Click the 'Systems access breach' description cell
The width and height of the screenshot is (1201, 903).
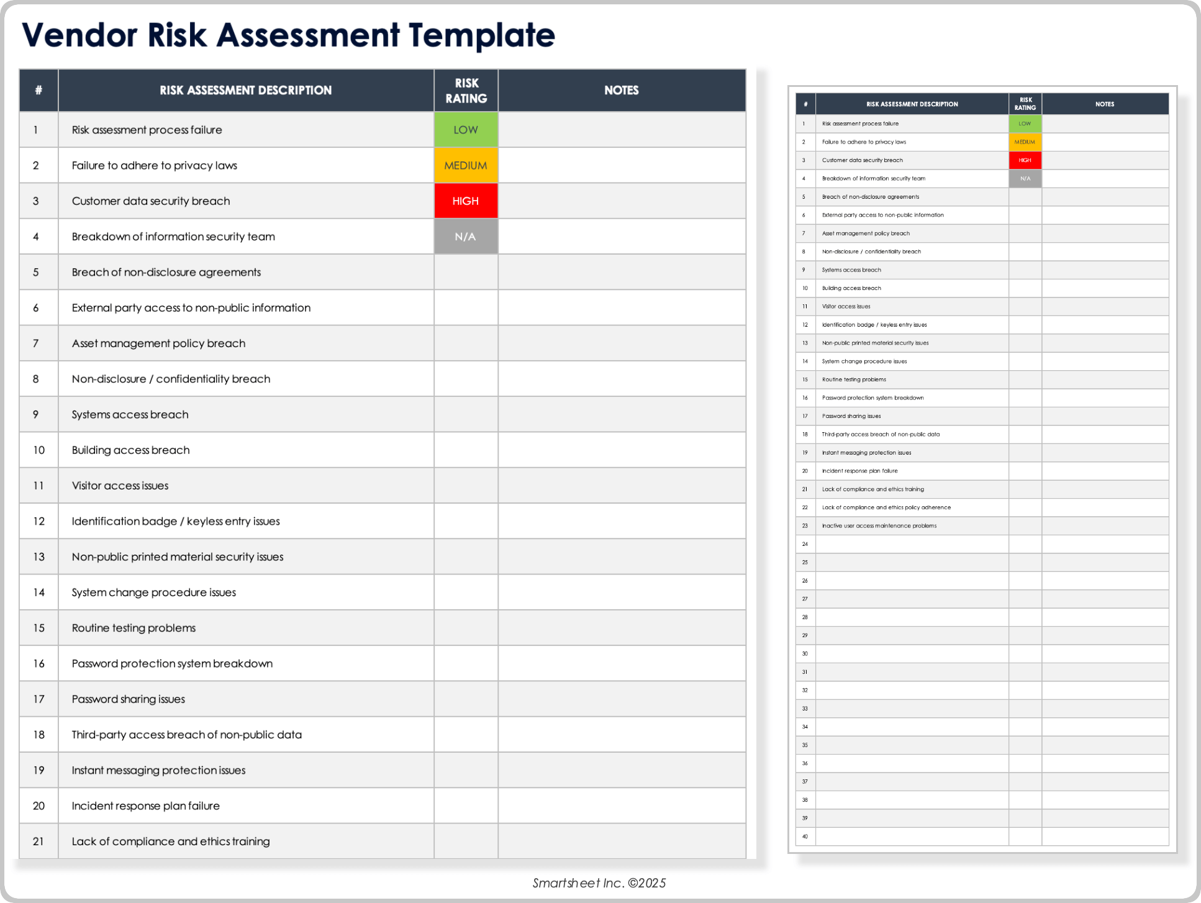click(130, 414)
